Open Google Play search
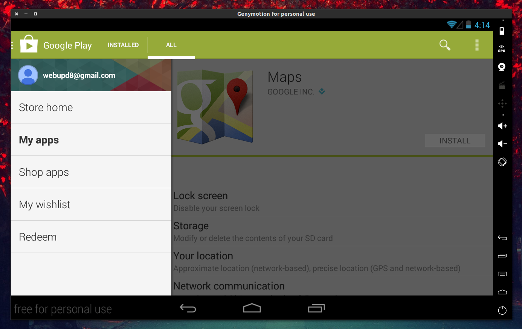Viewport: 522px width, 329px height. coord(445,45)
